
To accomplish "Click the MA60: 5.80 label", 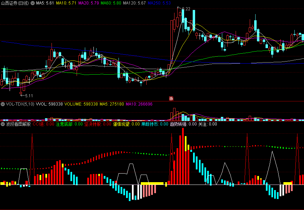I will 111,3.
